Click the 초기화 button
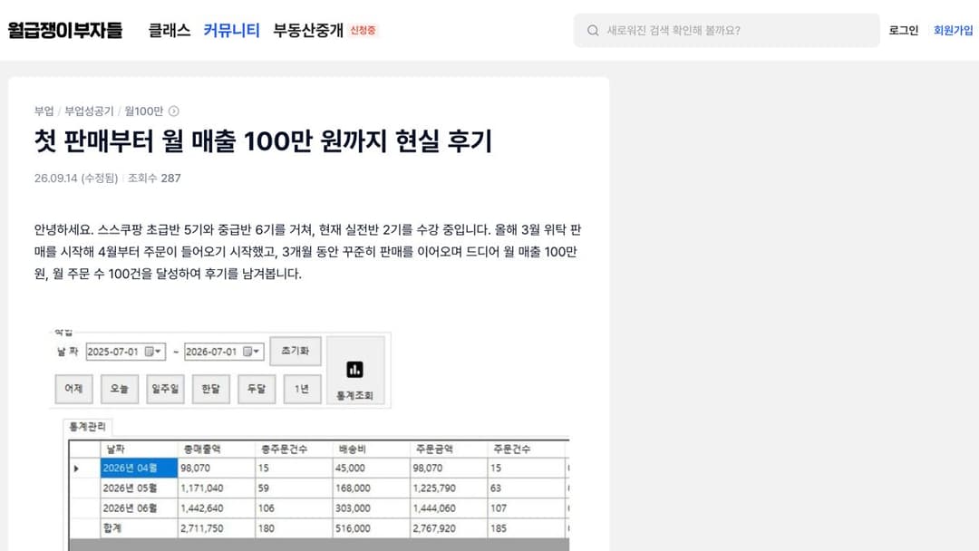Image resolution: width=979 pixels, height=551 pixels. [x=296, y=351]
